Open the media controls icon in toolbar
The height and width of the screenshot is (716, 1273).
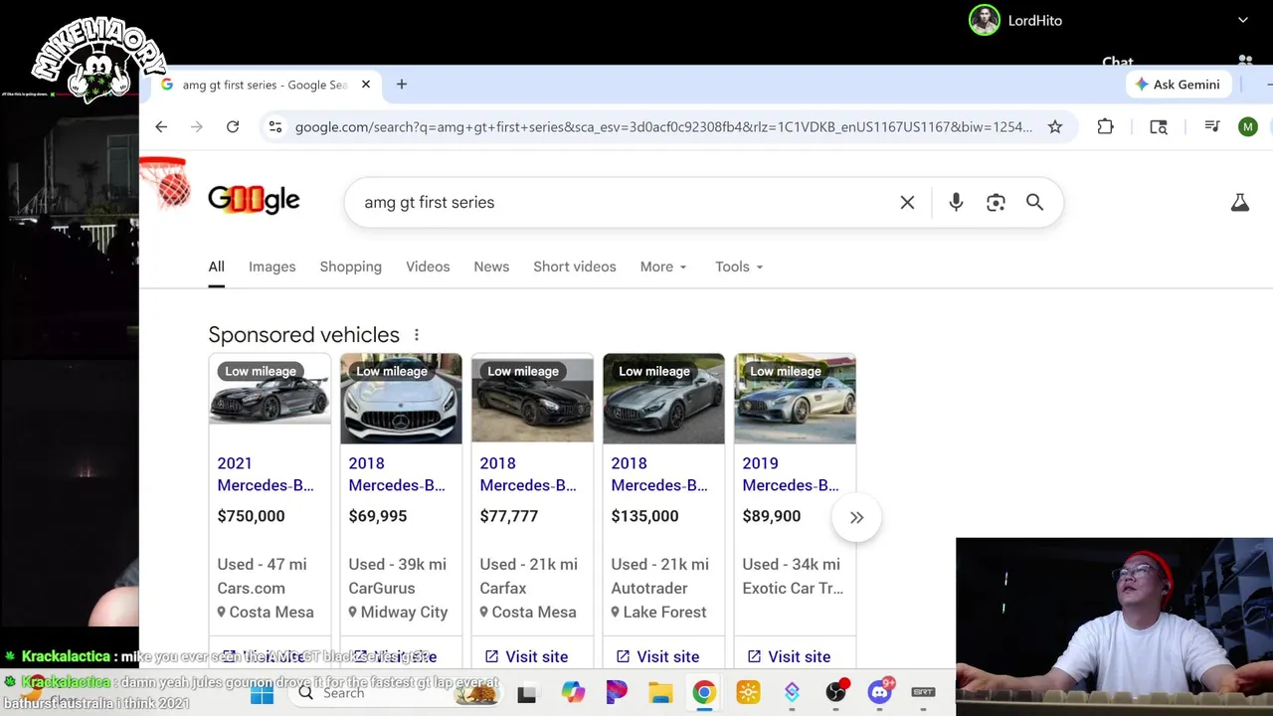[1211, 126]
